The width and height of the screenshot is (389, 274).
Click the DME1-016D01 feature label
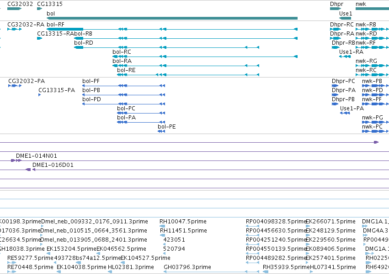[x=53, y=165]
